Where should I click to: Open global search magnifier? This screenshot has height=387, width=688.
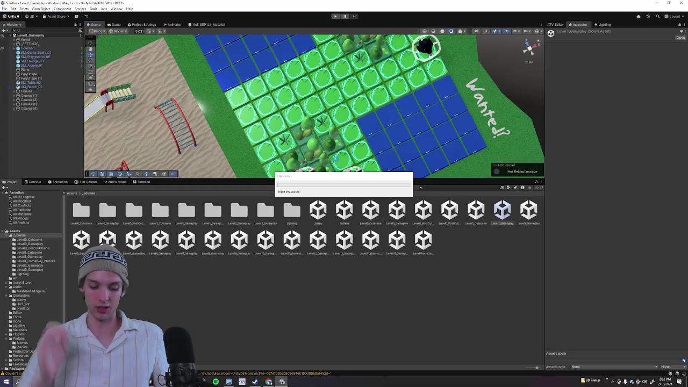coord(658,16)
